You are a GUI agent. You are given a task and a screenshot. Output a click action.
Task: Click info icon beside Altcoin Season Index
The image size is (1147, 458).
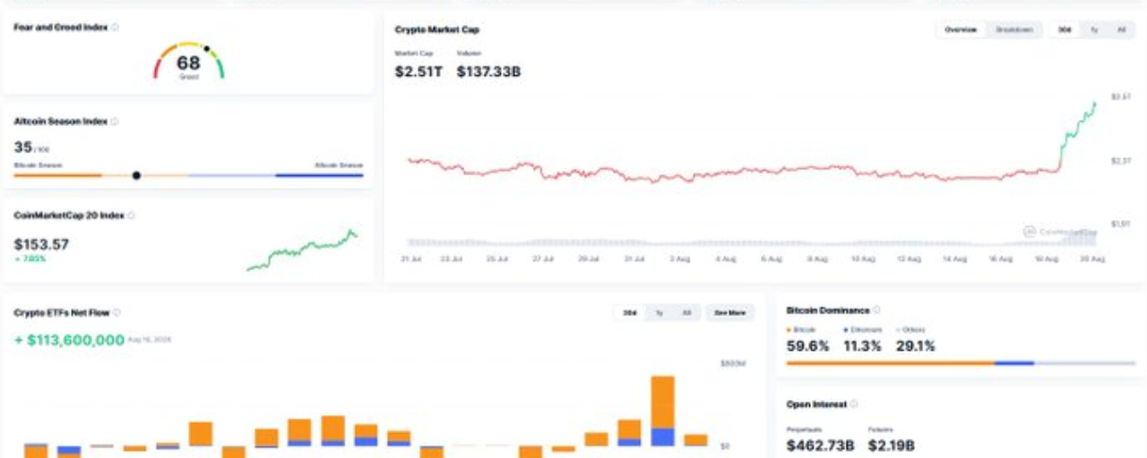coord(115,122)
